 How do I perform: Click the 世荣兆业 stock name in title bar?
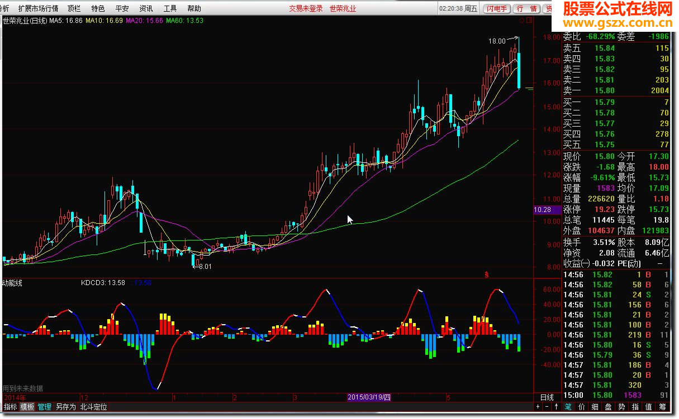click(343, 8)
